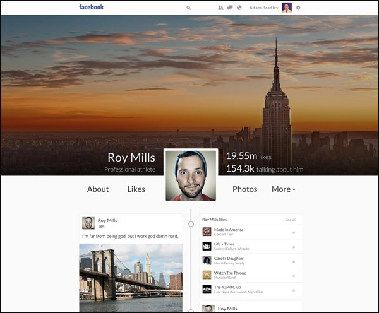
Task: Open the settings gear icon
Action: (x=298, y=8)
